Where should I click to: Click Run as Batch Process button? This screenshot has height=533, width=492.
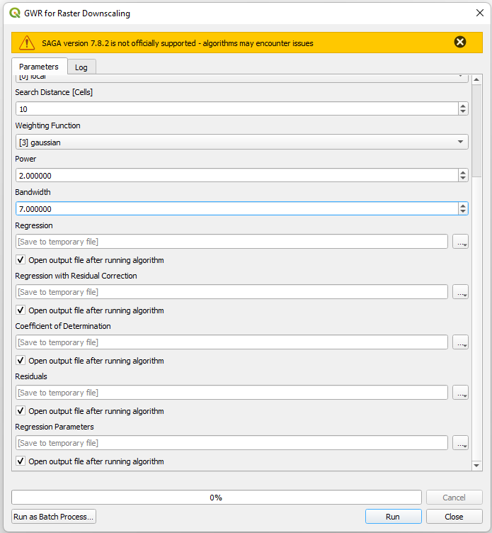pos(54,517)
